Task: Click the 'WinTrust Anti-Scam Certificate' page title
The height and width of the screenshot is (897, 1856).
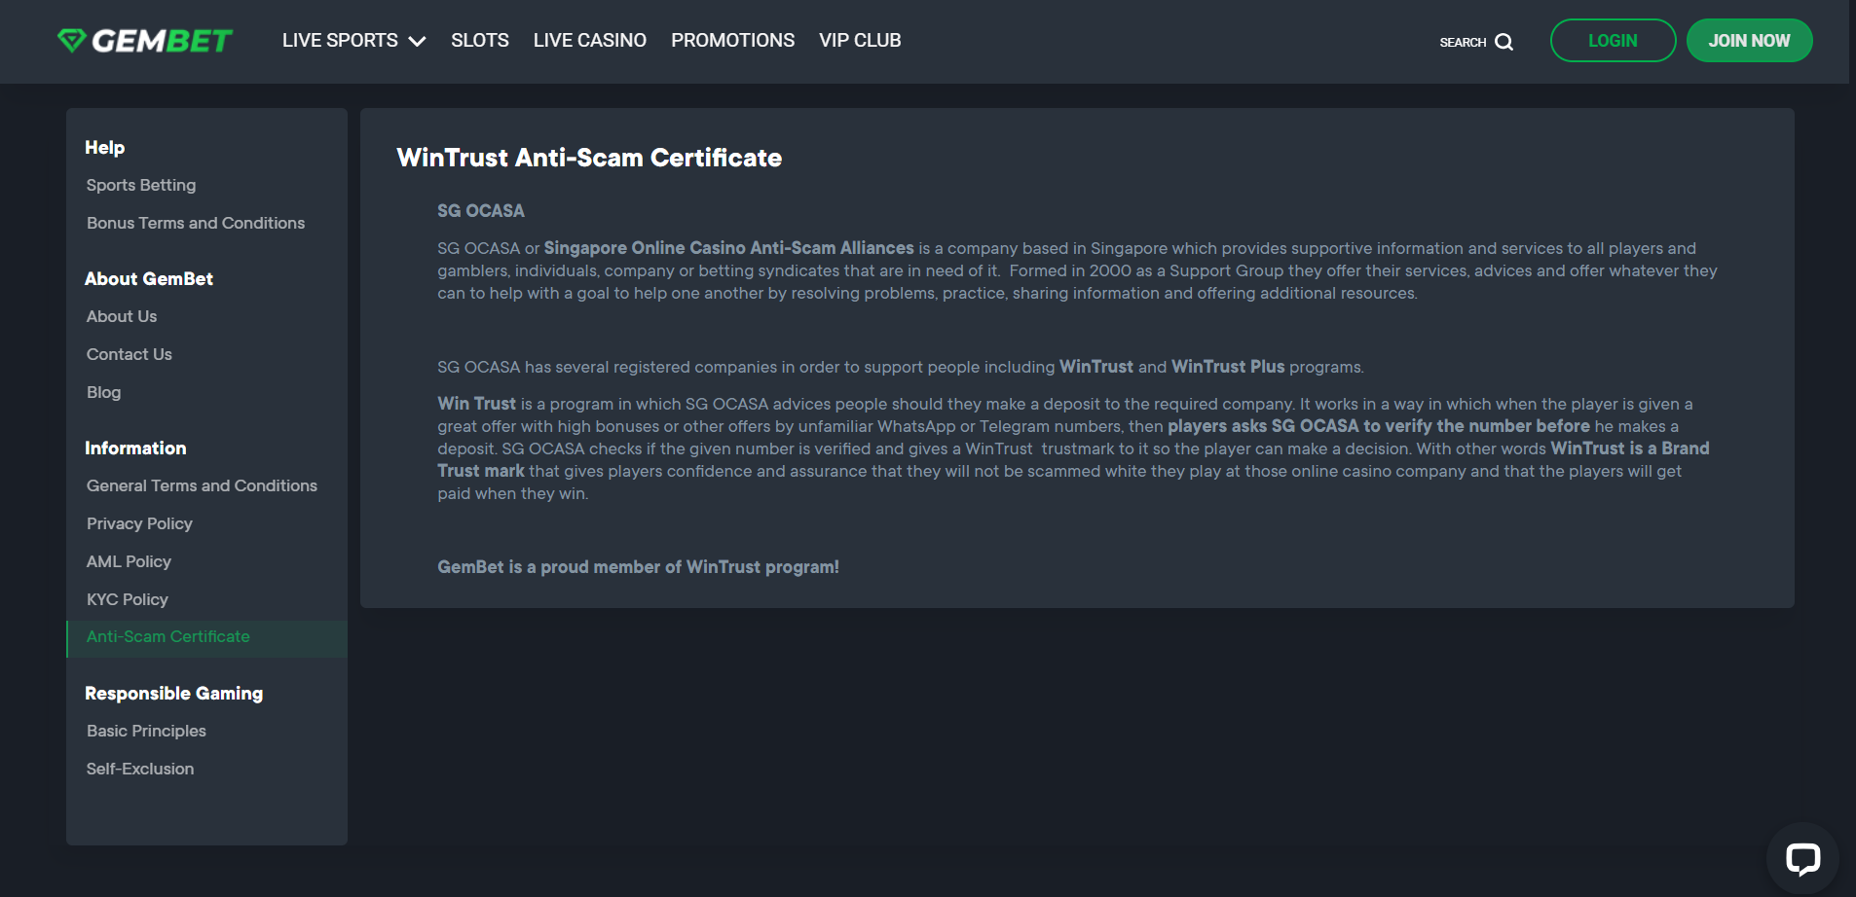Action: coord(589,158)
